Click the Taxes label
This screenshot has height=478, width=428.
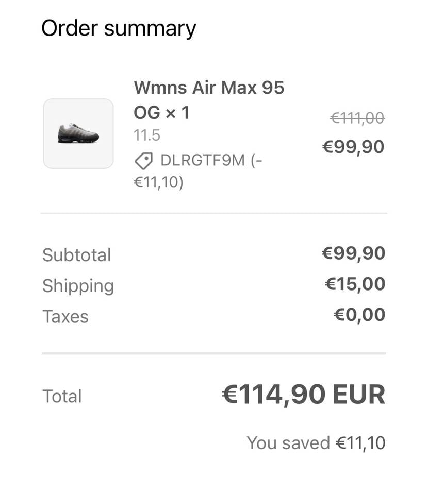point(65,316)
